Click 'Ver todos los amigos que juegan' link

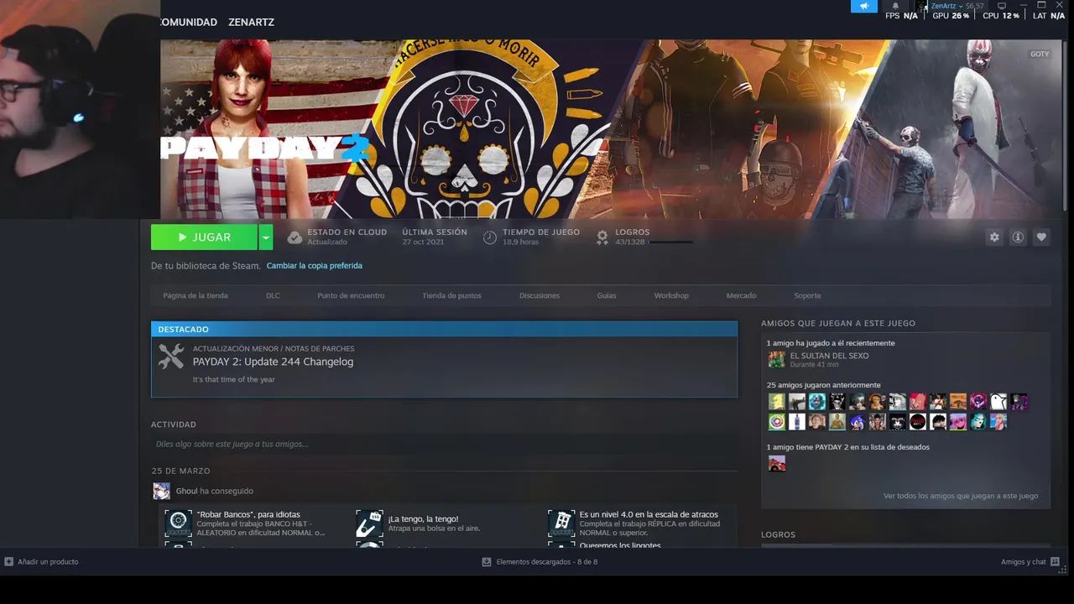pos(961,496)
